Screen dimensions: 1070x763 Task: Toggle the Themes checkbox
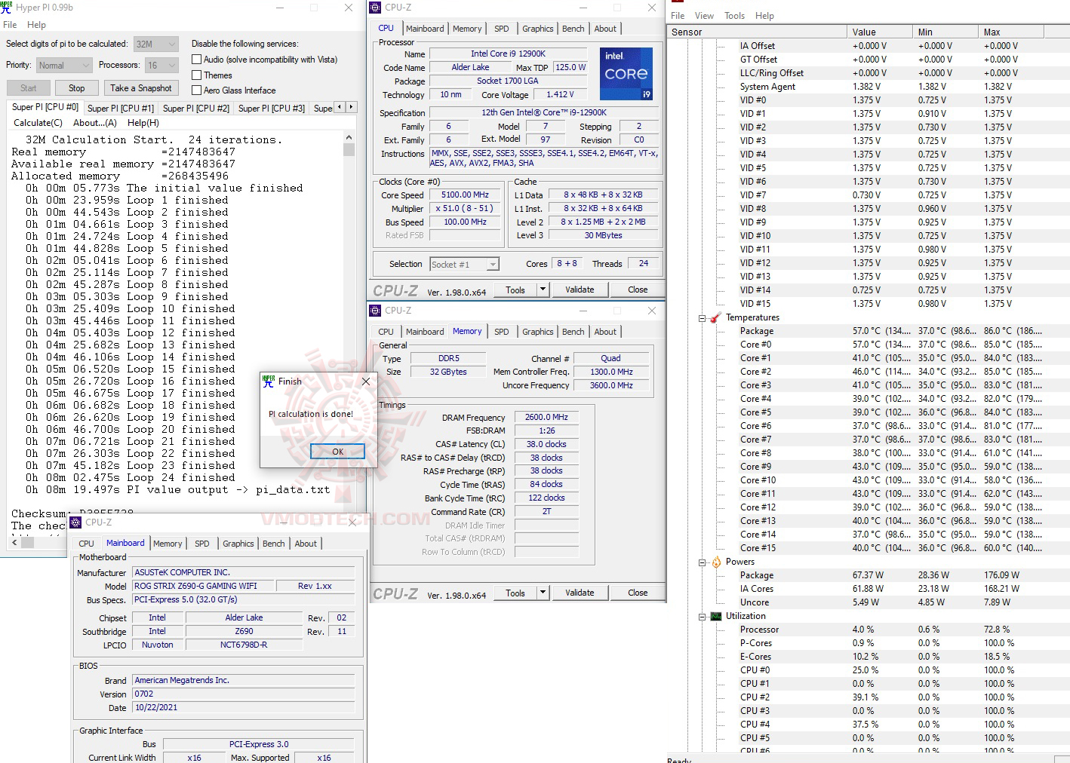pyautogui.click(x=197, y=75)
